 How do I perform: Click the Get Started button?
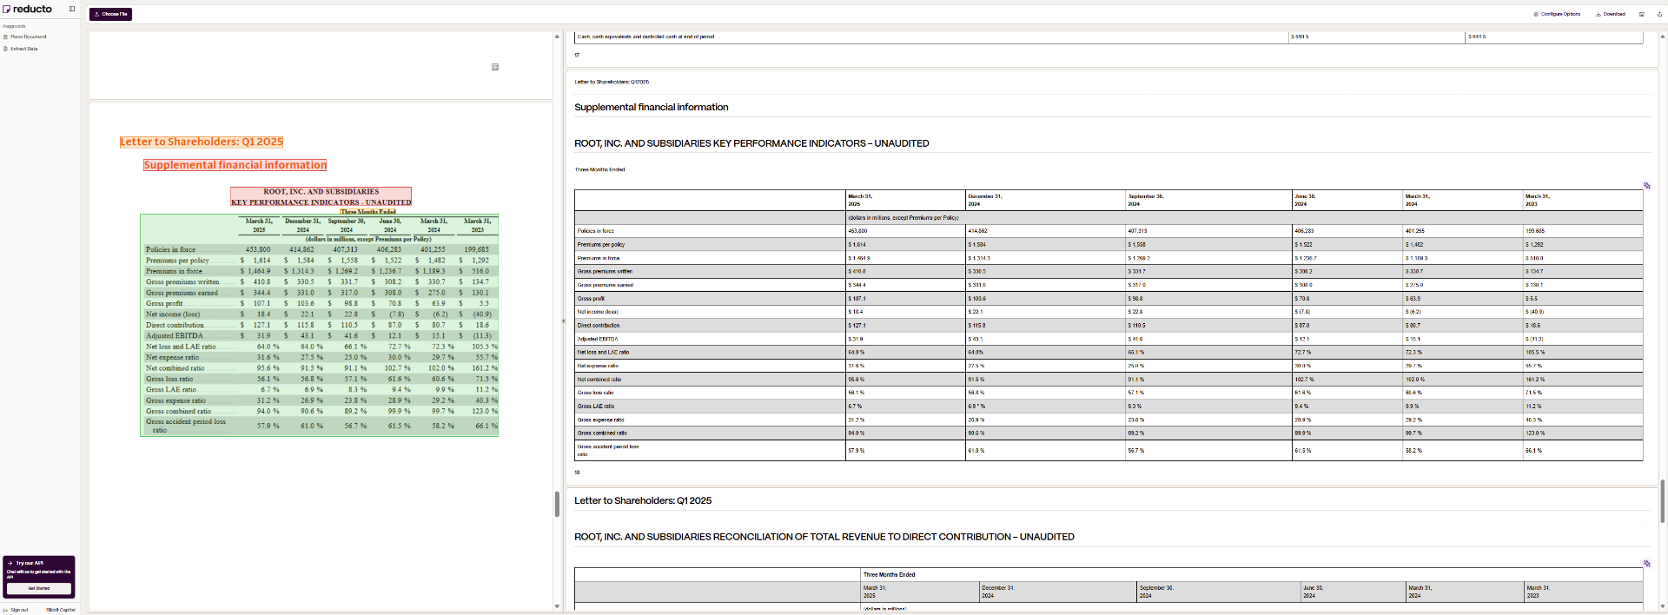39,588
